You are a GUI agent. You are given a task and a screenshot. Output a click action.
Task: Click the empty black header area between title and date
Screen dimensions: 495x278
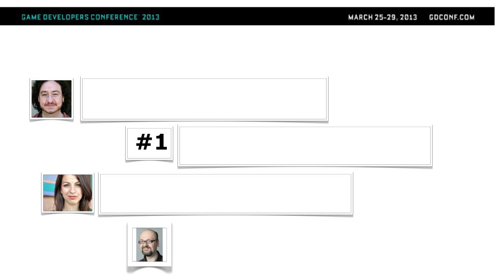coord(252,17)
